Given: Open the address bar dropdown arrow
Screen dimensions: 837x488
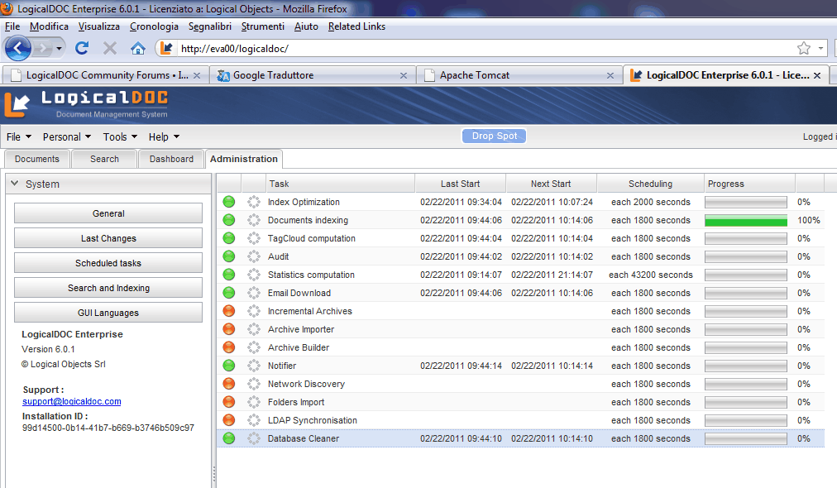Looking at the screenshot, I should click(x=820, y=49).
